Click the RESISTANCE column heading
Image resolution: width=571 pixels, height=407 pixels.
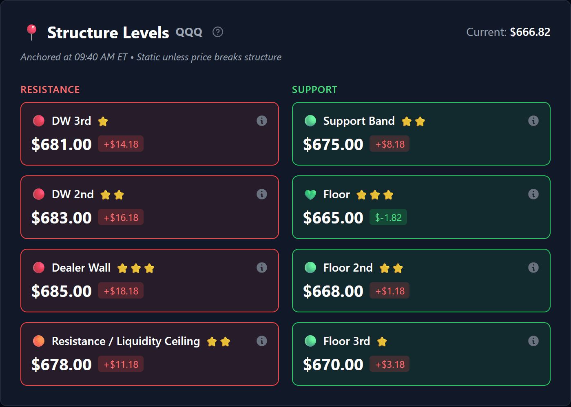[50, 90]
